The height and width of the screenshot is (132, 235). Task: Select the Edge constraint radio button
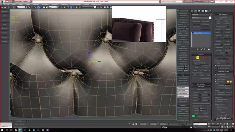pyautogui.click(x=223, y=21)
